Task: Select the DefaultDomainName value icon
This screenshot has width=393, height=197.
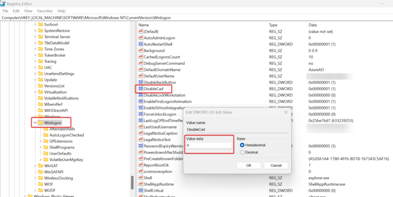Action: tap(141, 70)
